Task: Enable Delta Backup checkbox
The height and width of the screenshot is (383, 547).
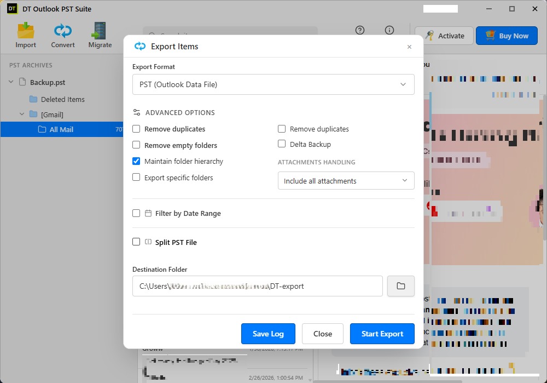Action: tap(282, 144)
